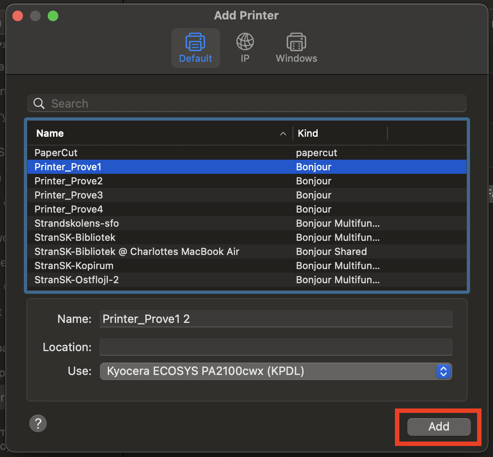Select Printer_Prove2 in the list
Image resolution: width=493 pixels, height=457 pixels.
[x=68, y=181]
